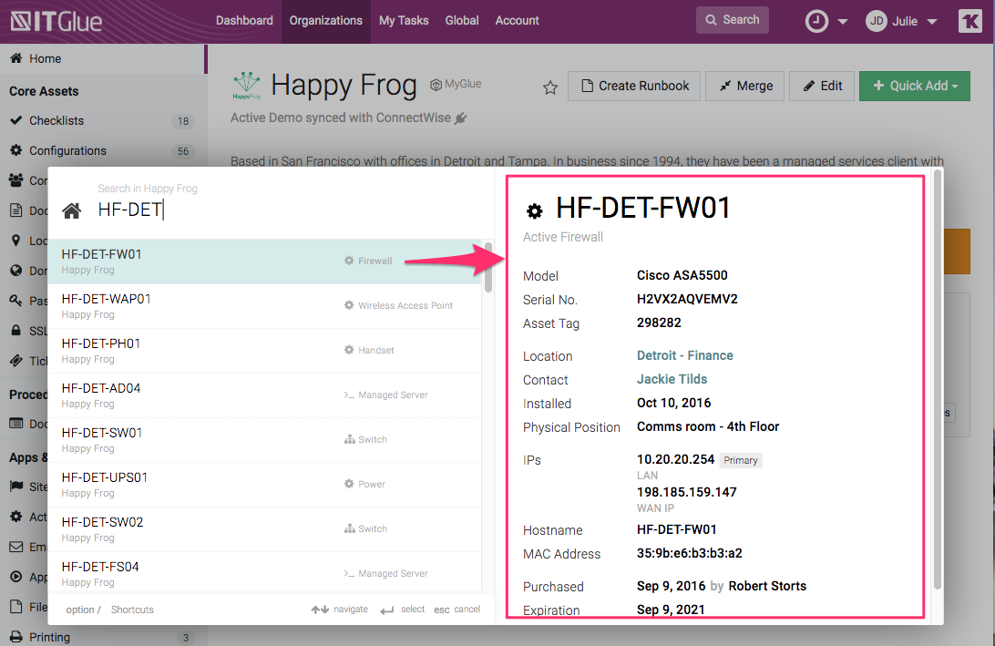Open the recent history clock icon
This screenshot has height=646, width=995.
click(816, 21)
